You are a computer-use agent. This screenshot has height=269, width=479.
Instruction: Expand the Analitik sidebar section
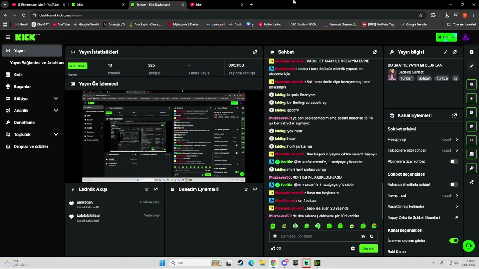click(x=56, y=111)
